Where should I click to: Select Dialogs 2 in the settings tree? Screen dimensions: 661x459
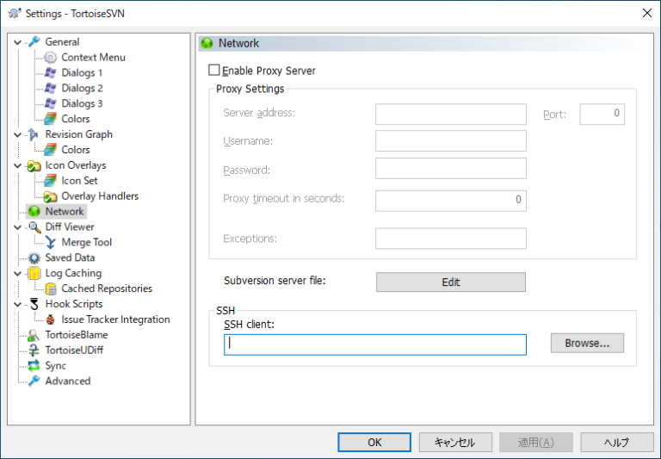[x=82, y=88]
